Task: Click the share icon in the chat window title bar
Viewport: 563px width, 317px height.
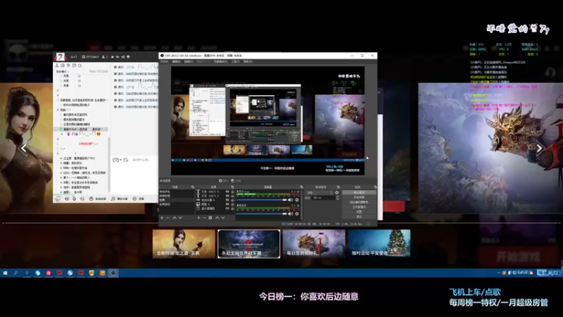Action: [x=122, y=57]
